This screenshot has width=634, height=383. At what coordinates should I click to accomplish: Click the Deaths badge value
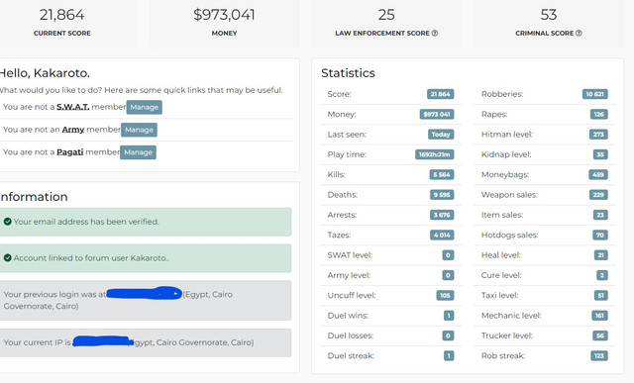pyautogui.click(x=442, y=195)
